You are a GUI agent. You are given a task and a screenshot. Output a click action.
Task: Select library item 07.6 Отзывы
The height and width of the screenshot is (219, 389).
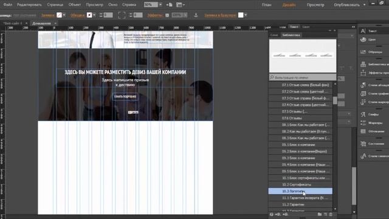pyautogui.click(x=300, y=118)
